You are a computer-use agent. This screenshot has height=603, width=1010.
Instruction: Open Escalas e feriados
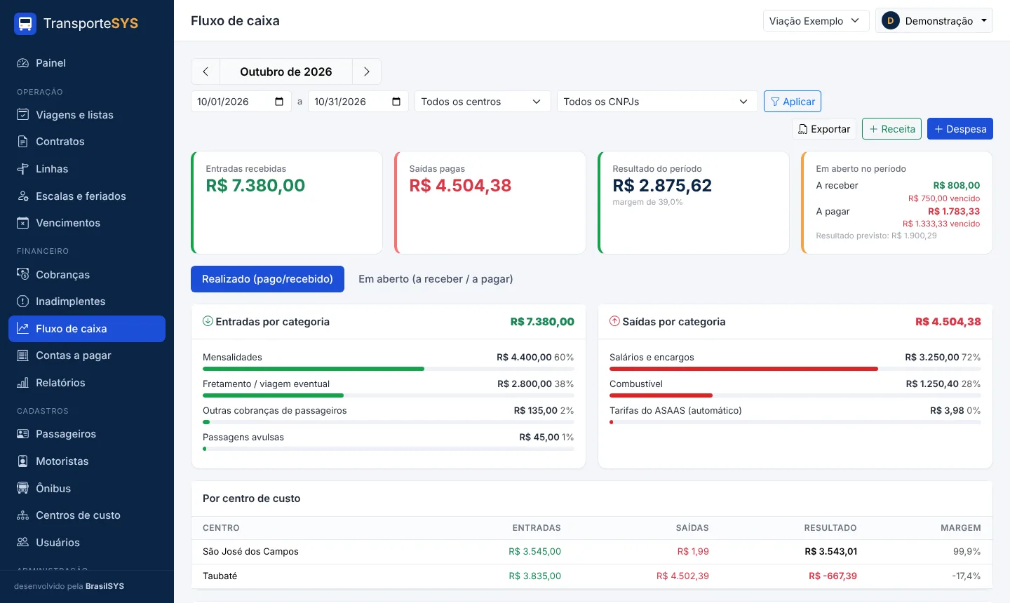click(x=87, y=196)
